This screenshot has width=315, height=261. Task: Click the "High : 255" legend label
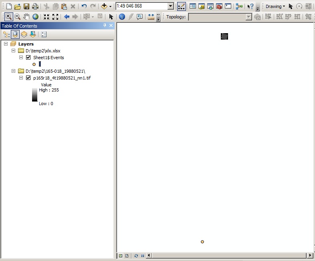(x=49, y=90)
